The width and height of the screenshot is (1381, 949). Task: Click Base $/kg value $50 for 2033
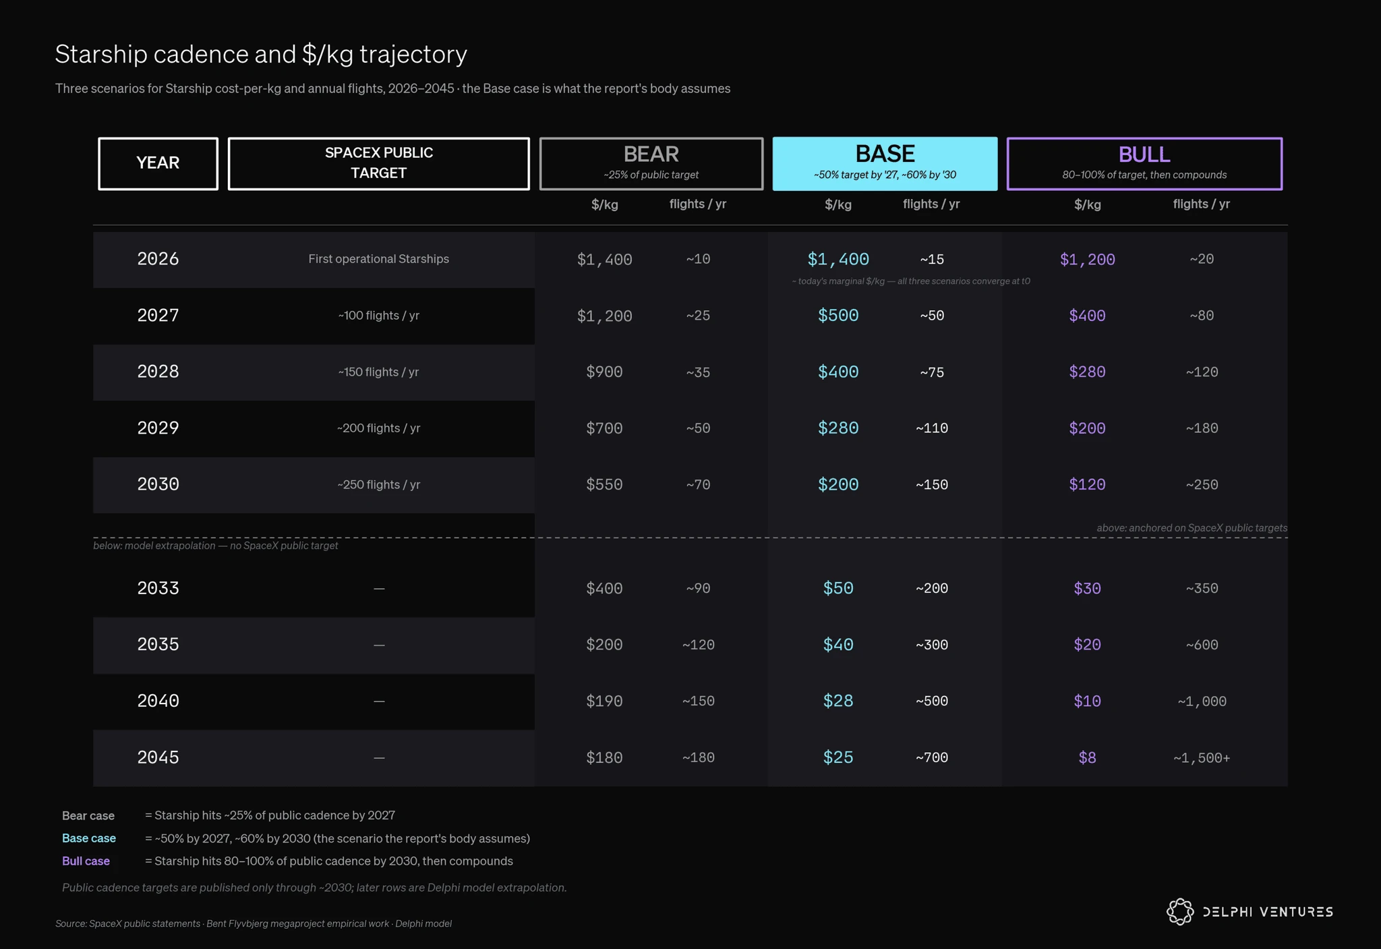click(x=838, y=588)
